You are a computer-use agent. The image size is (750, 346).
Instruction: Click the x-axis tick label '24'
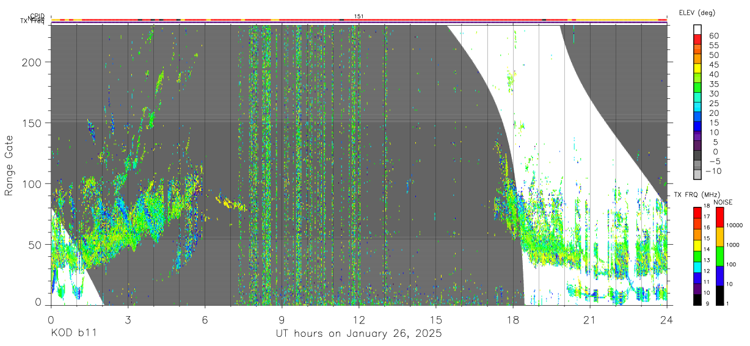coord(667,320)
